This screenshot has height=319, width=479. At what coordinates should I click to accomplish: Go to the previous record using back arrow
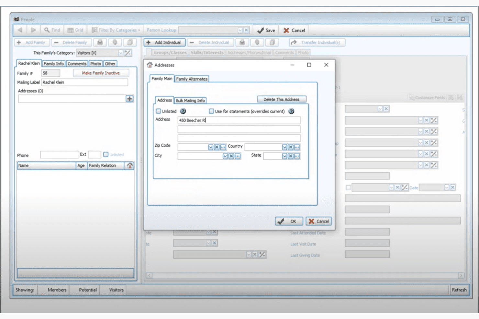[20, 30]
